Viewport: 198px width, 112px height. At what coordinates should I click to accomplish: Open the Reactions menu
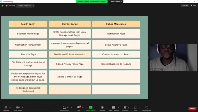pyautogui.click(x=125, y=108)
